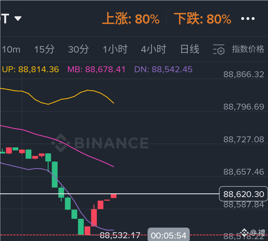Screen dimensions: 268x241
Task: Switch to the 1小时 interval
Action: [115, 50]
